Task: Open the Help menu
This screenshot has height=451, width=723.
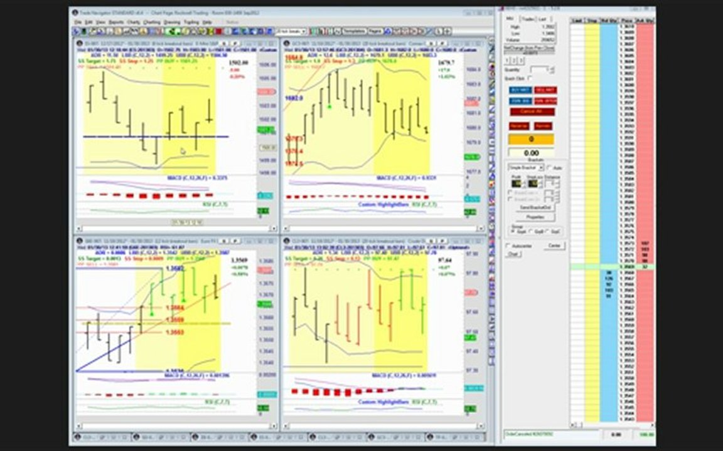Action: [207, 22]
